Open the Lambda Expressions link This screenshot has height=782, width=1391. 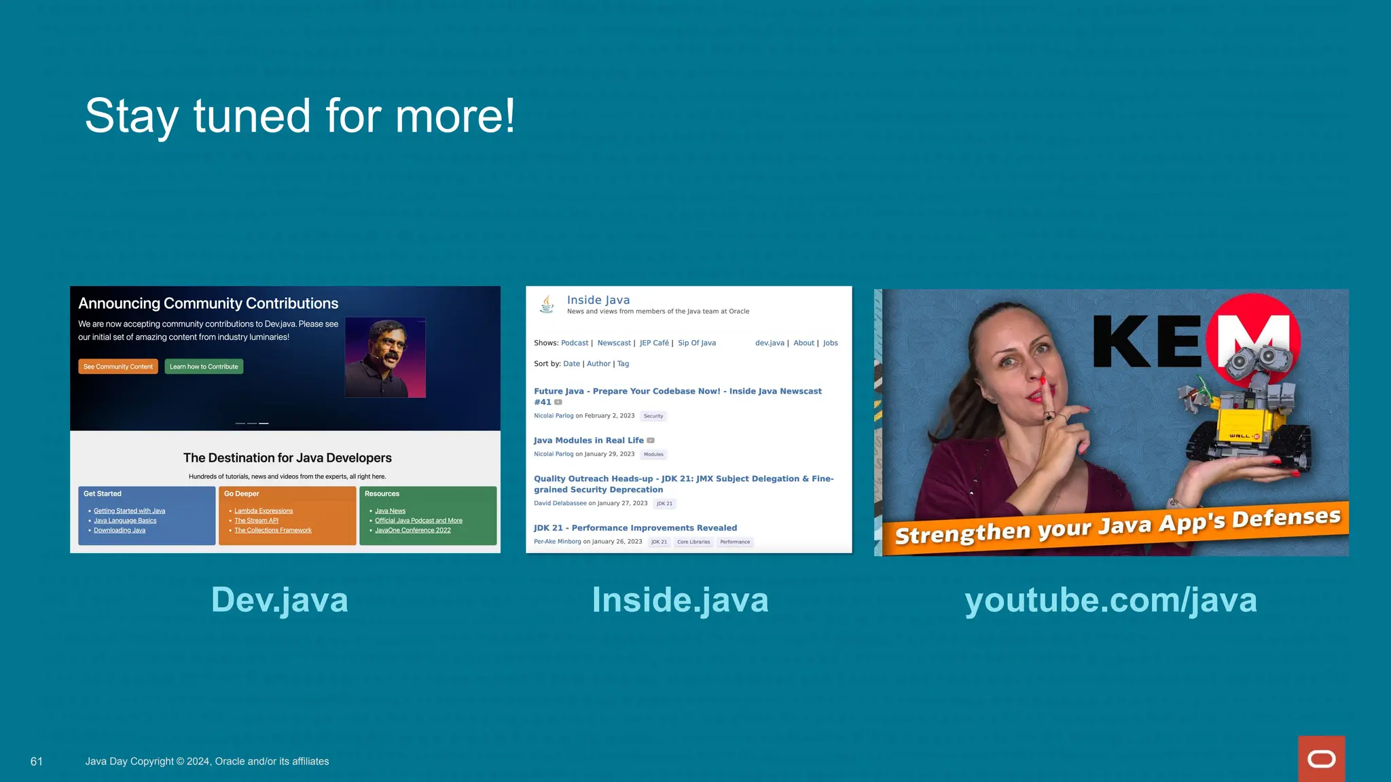[264, 510]
